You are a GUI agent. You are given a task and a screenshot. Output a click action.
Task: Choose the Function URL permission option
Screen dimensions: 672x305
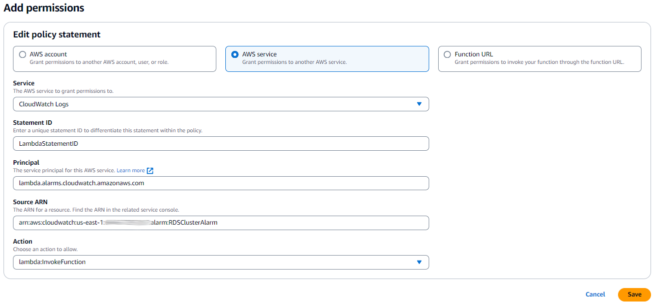447,54
